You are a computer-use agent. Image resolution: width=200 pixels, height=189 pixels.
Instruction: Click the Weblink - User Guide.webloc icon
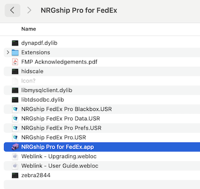(15, 166)
